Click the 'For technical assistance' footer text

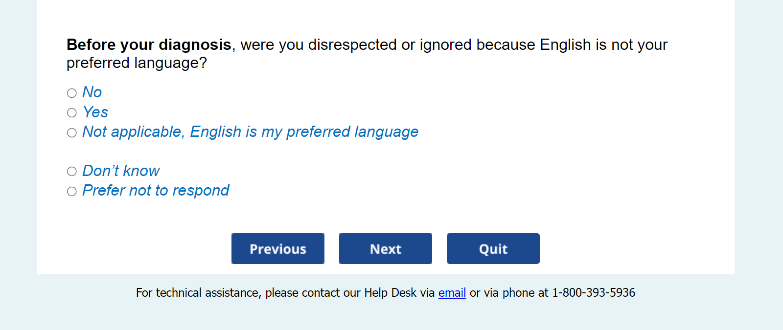click(x=198, y=293)
